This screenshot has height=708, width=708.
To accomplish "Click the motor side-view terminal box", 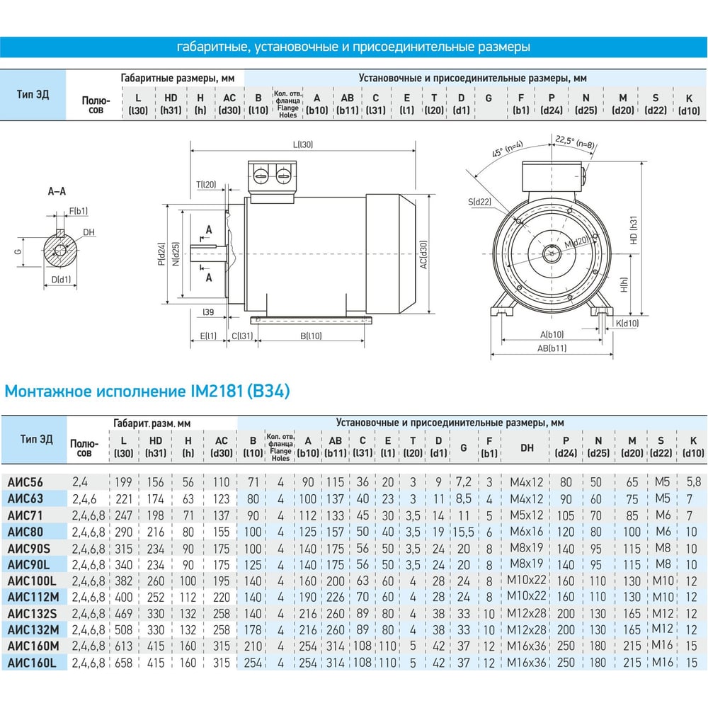I will pos(272,178).
